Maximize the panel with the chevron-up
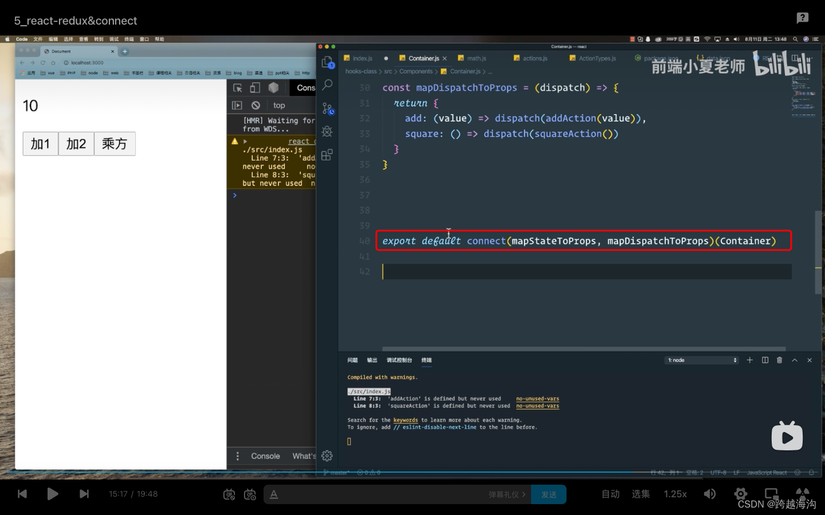825x515 pixels. (x=795, y=360)
